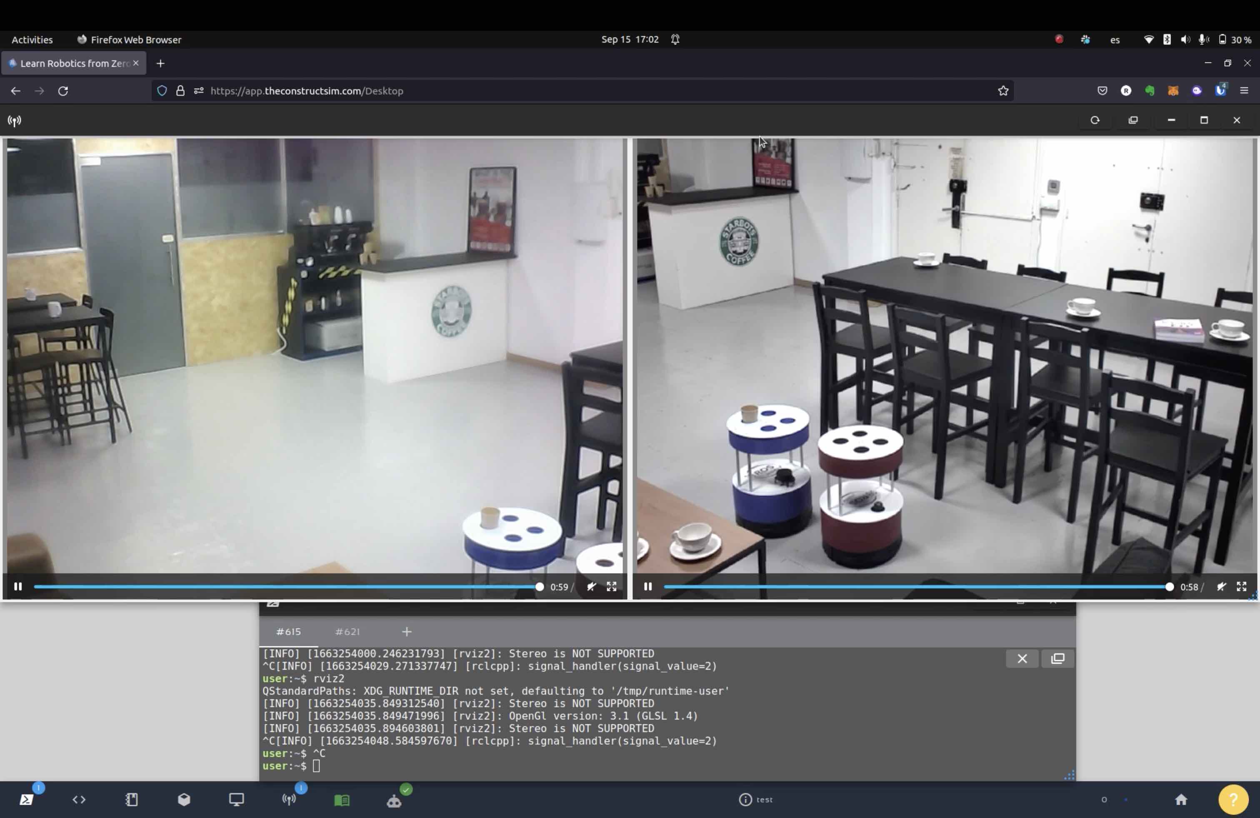Reload the streaming window content
This screenshot has width=1260, height=818.
1095,120
